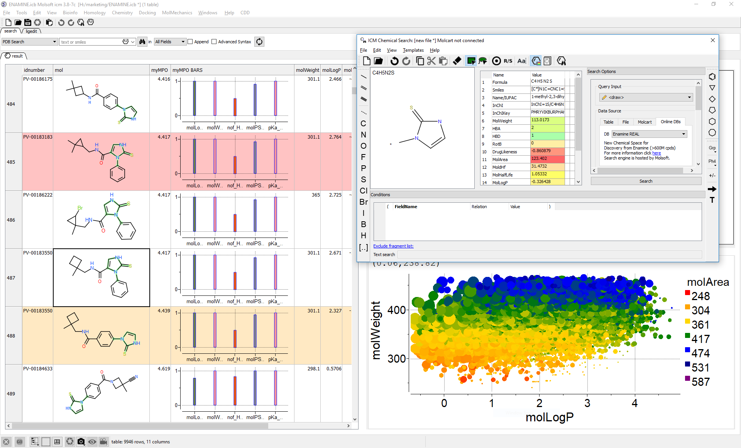
Task: Switch to the Molcart data source tab
Action: [644, 122]
